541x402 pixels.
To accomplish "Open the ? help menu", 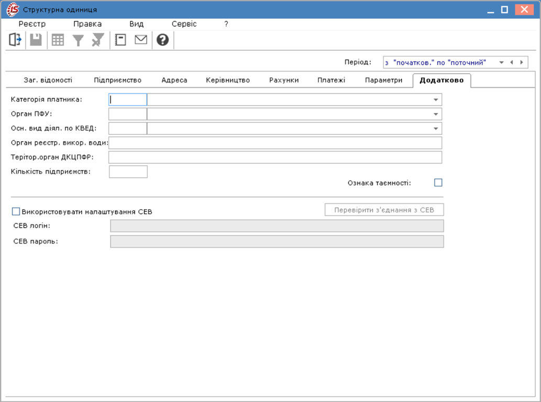I will (x=226, y=24).
